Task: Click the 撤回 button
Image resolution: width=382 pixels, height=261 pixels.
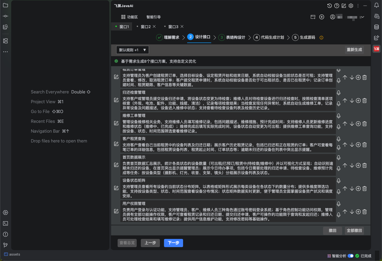Action: [x=332, y=231]
